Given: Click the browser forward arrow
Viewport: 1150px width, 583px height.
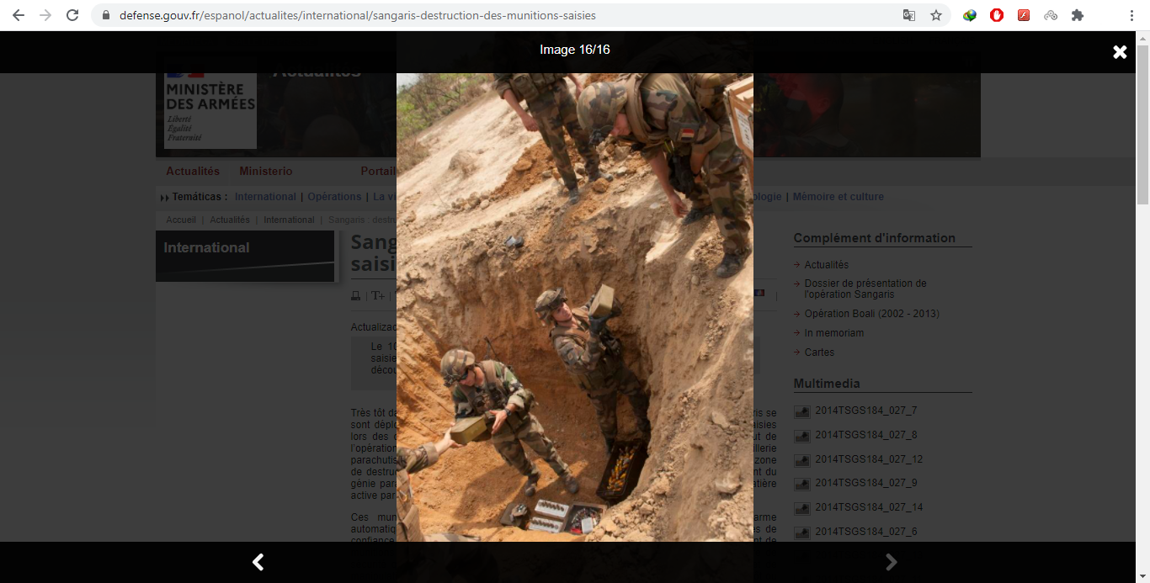Looking at the screenshot, I should pyautogui.click(x=45, y=15).
